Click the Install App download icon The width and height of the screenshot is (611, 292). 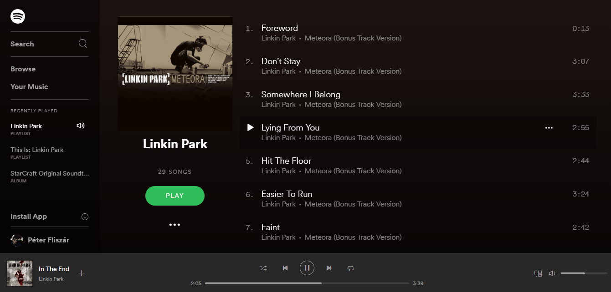pyautogui.click(x=85, y=216)
